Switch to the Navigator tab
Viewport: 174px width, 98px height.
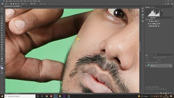point(153,7)
